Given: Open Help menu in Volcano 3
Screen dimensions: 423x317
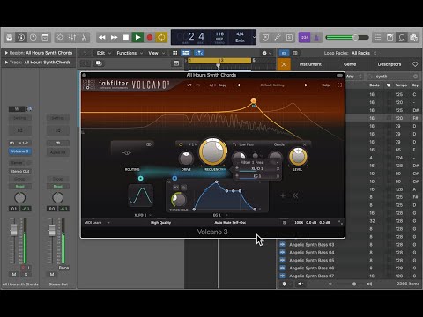Looking at the screenshot, I should (326, 85).
